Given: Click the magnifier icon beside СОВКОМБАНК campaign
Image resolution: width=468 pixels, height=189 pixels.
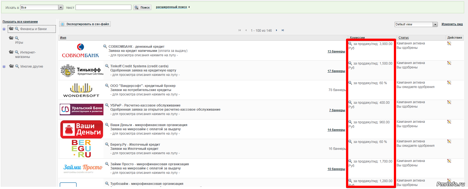Looking at the screenshot, I should click(x=105, y=46).
